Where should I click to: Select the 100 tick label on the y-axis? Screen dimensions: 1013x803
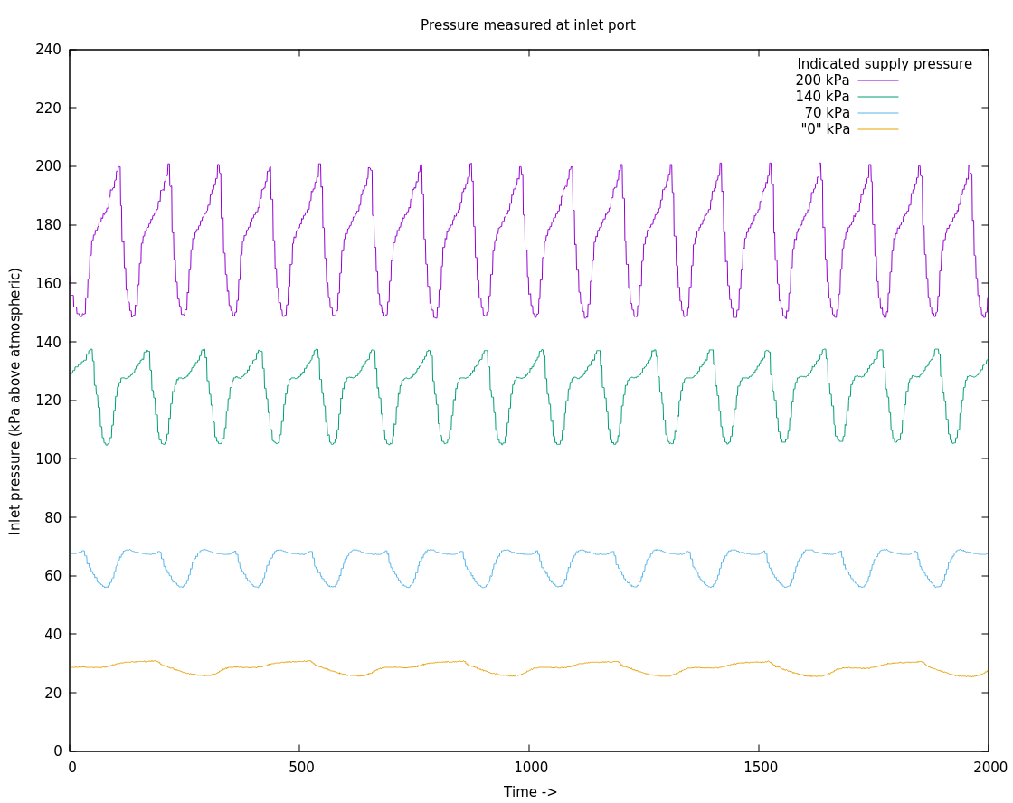[x=48, y=459]
